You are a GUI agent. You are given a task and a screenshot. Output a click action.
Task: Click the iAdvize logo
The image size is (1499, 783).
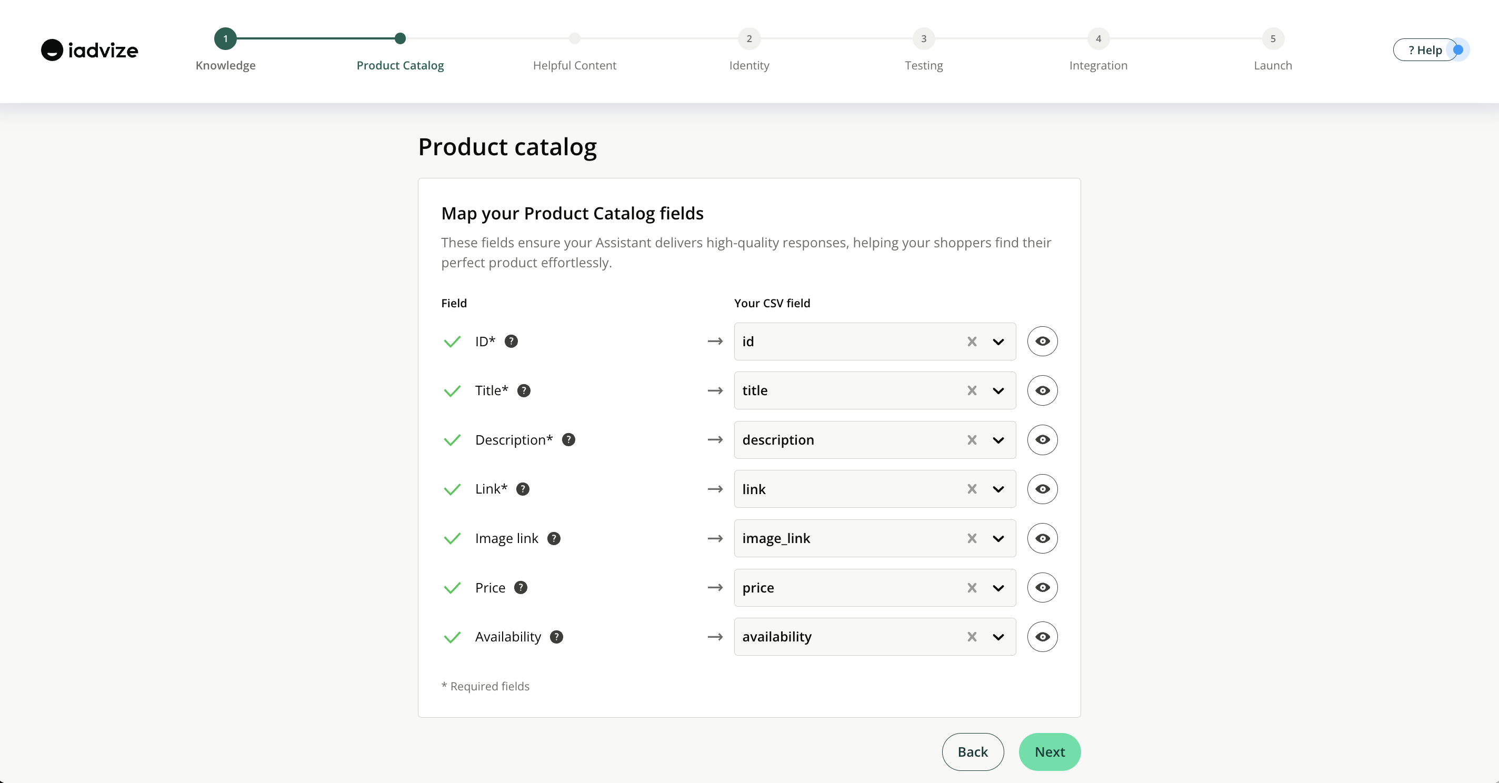(89, 50)
